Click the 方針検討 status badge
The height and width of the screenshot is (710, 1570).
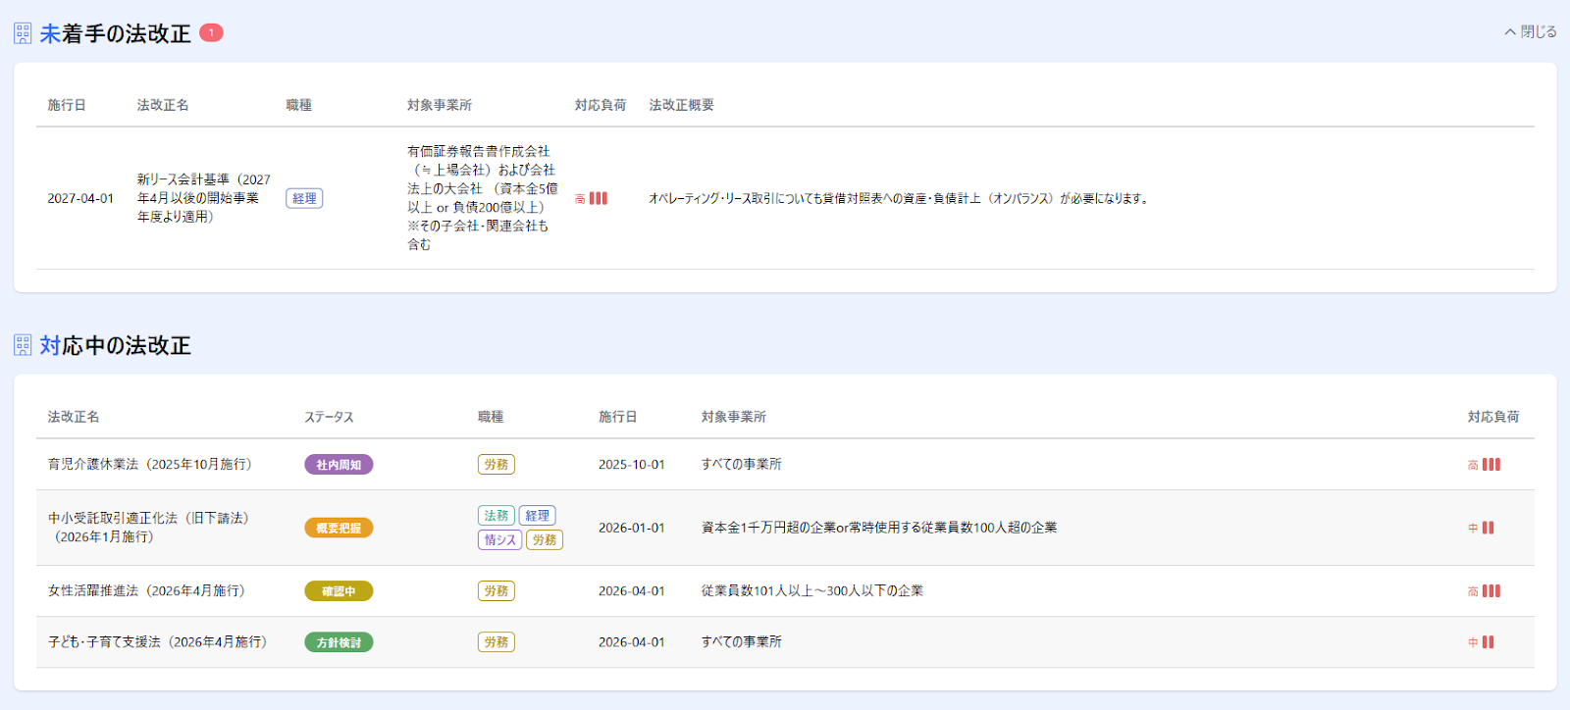(339, 642)
